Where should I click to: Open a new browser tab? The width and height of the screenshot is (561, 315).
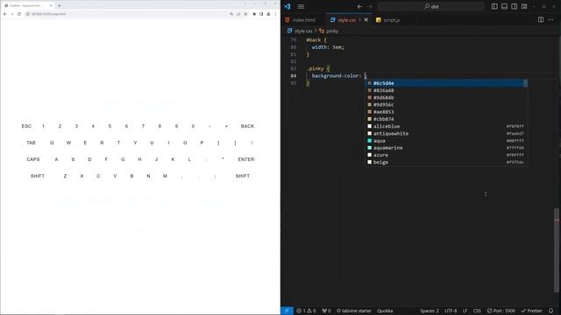59,6
